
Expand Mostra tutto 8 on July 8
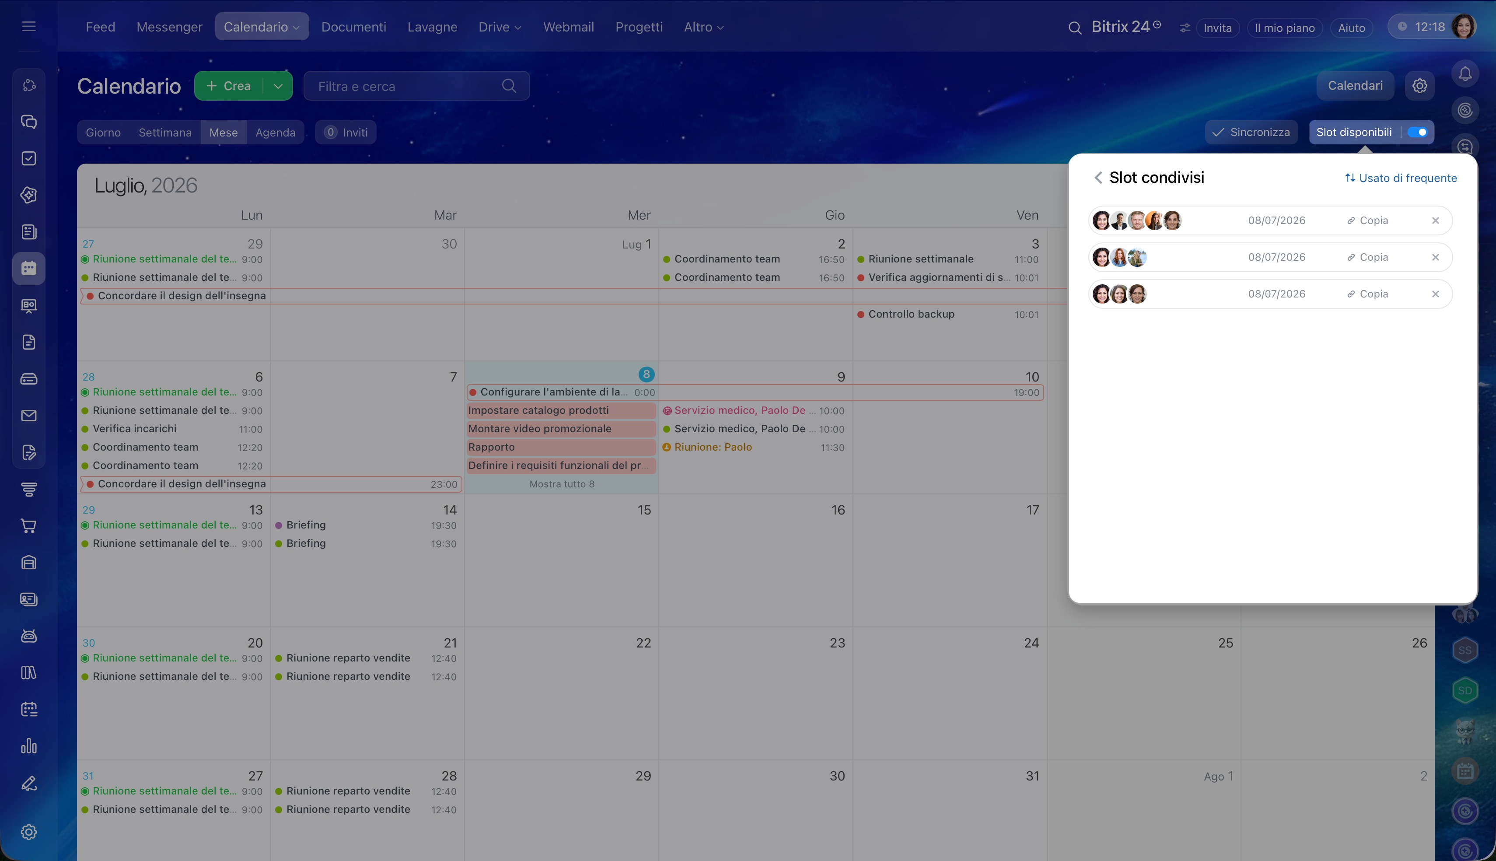click(562, 484)
